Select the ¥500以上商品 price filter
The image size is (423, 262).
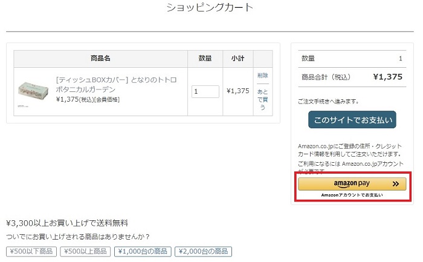click(x=85, y=251)
